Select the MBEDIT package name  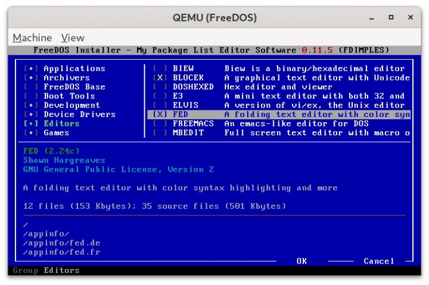click(x=188, y=133)
